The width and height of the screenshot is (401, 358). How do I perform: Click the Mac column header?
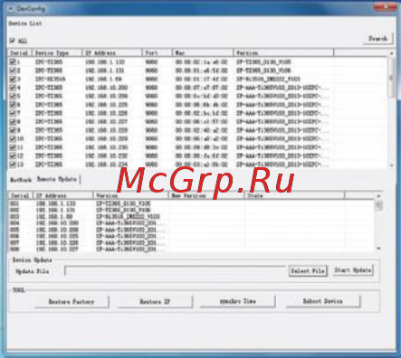[x=203, y=53]
